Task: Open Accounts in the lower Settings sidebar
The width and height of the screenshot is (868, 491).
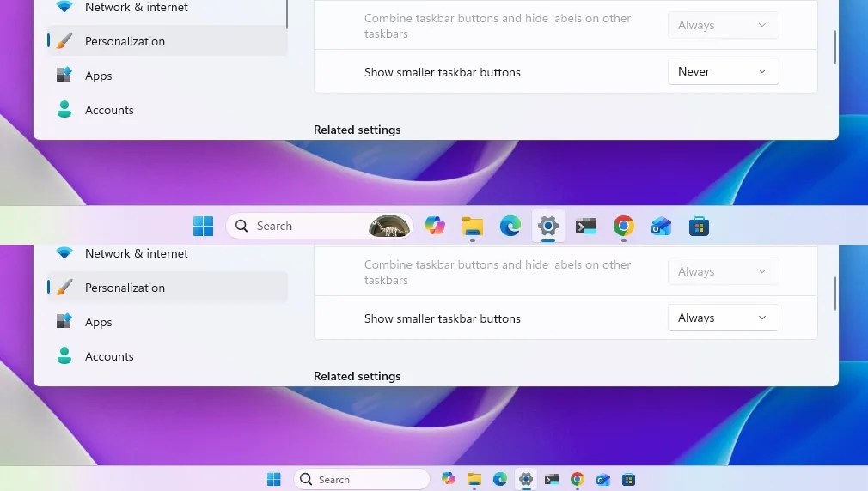Action: click(x=167, y=356)
